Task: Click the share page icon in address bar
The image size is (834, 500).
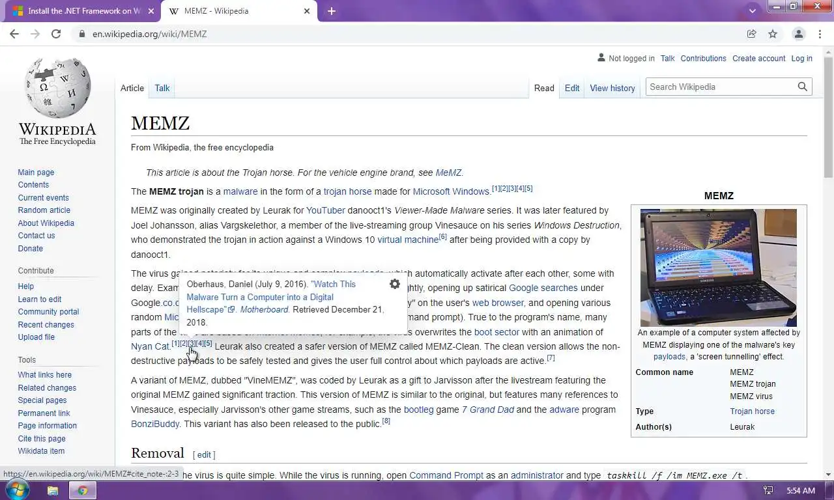Action: coord(751,34)
